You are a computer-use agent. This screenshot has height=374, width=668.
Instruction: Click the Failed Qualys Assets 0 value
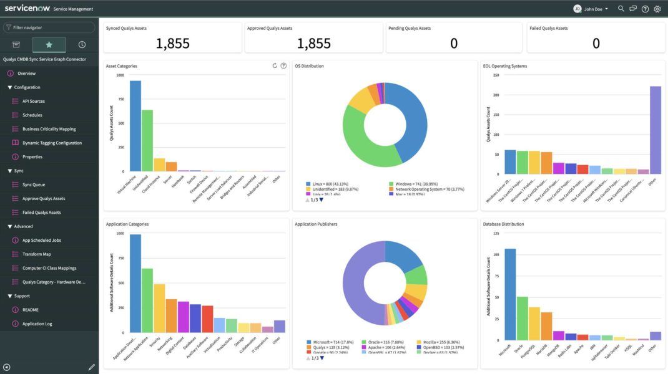[x=596, y=44]
